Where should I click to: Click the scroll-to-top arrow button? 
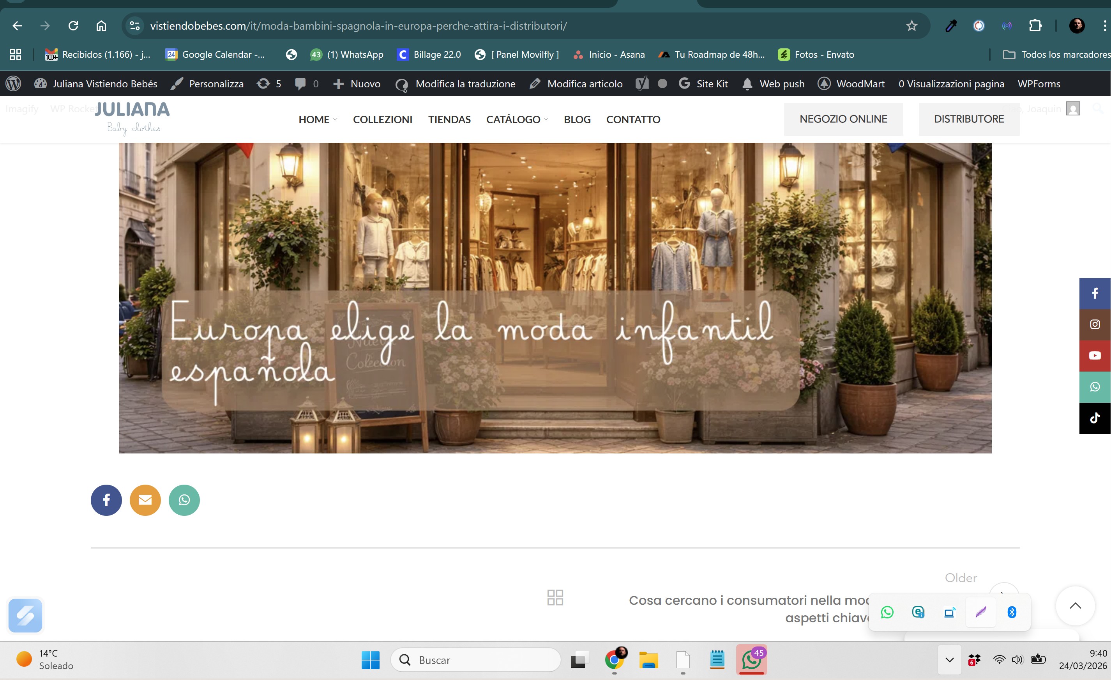(x=1075, y=606)
